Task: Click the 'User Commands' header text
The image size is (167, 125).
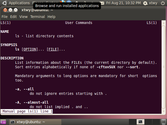Action: point(79,23)
